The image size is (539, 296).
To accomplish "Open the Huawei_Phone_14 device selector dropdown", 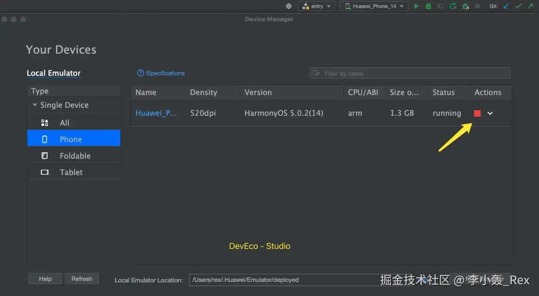I will pos(374,6).
